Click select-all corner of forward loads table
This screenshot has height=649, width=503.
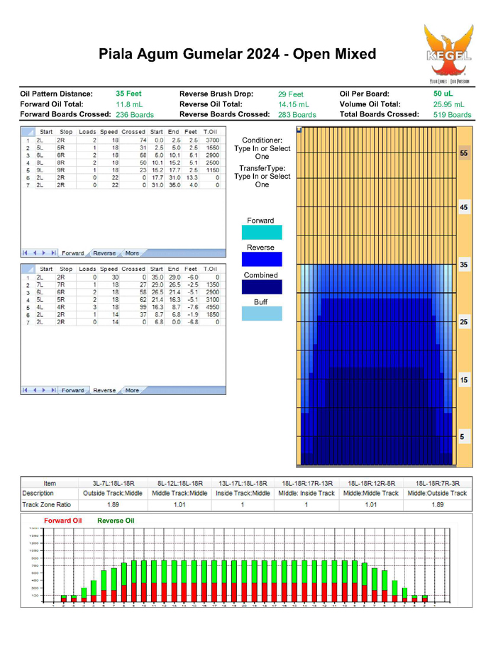(x=28, y=132)
